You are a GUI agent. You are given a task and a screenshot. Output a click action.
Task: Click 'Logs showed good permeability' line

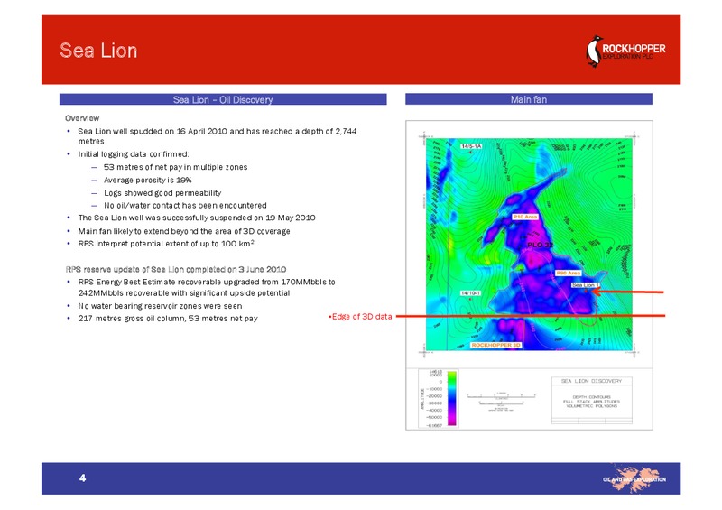click(x=162, y=192)
